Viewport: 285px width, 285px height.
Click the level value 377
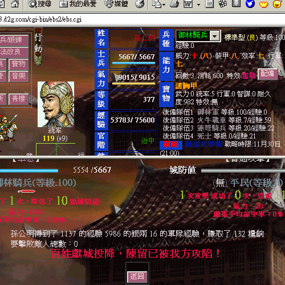pos(149,99)
